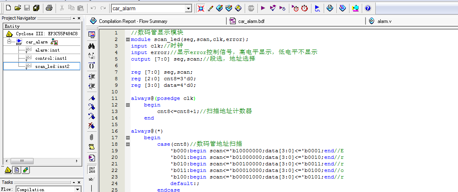The image size is (458, 192).
Task: Close the Tasks panel
Action: pyautogui.click(x=79, y=182)
